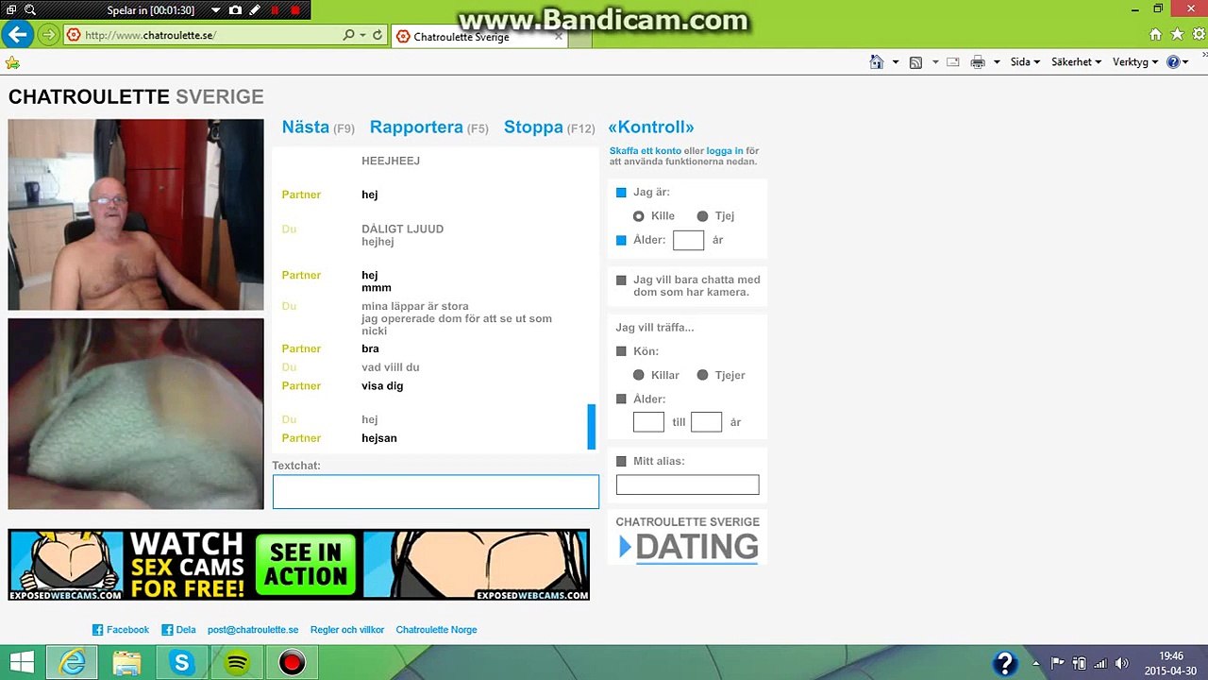Toggle the Ålder checkbox under Jag vill träffa
Screen dimensions: 1208x680
621,399
